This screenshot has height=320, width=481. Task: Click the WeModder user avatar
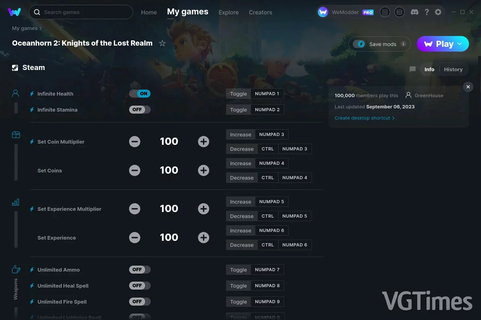(x=323, y=12)
